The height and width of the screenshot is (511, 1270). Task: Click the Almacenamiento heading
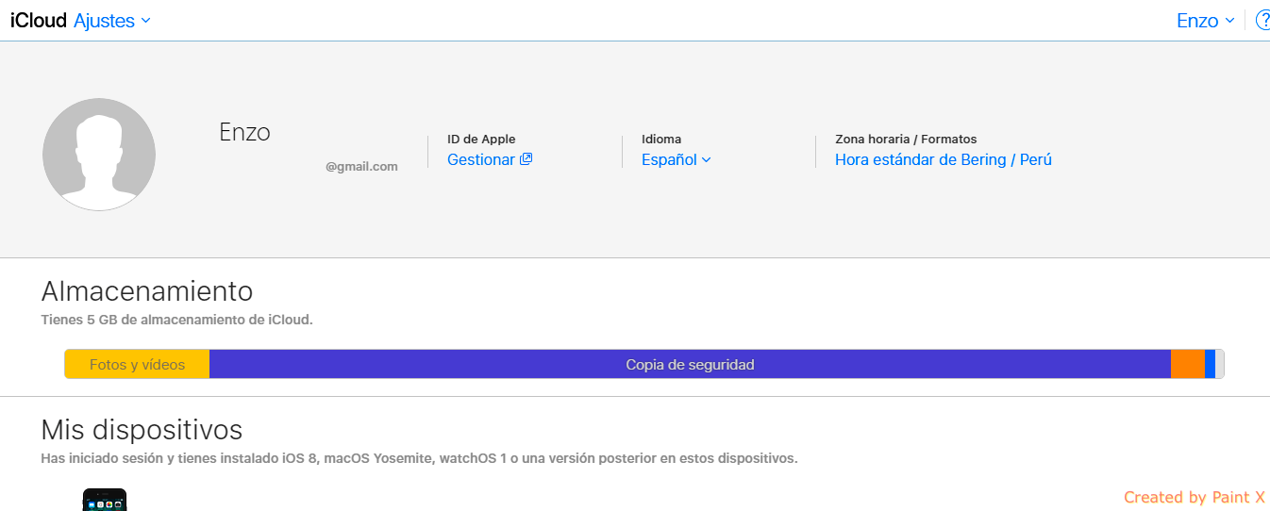click(147, 290)
